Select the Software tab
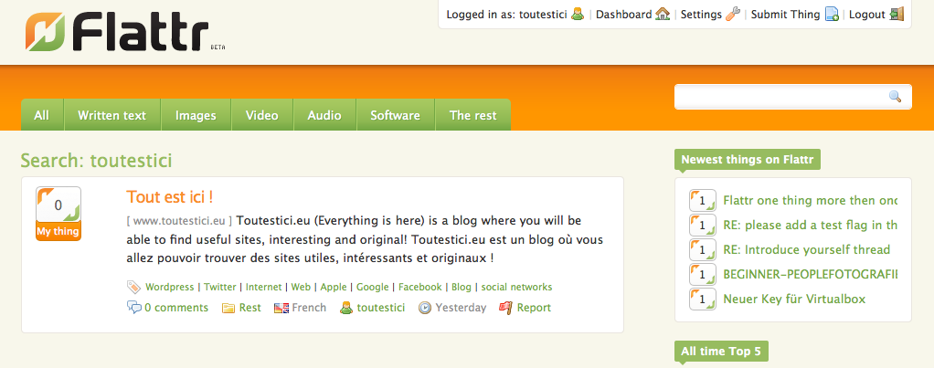 point(395,115)
